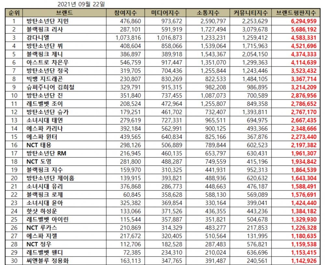Click red reputation score 1,142,926
The width and height of the screenshot is (325, 265).
(x=304, y=261)
